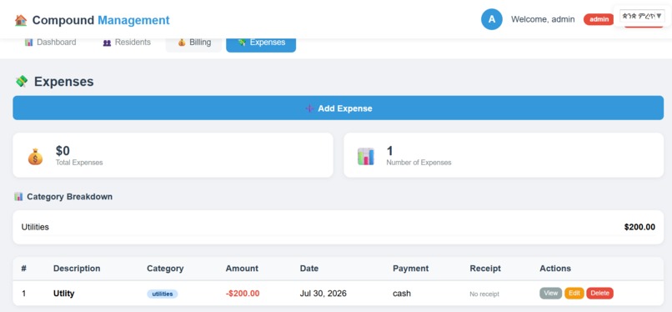Click the utilities category tag
Screen dimensions: 672x312
[163, 294]
